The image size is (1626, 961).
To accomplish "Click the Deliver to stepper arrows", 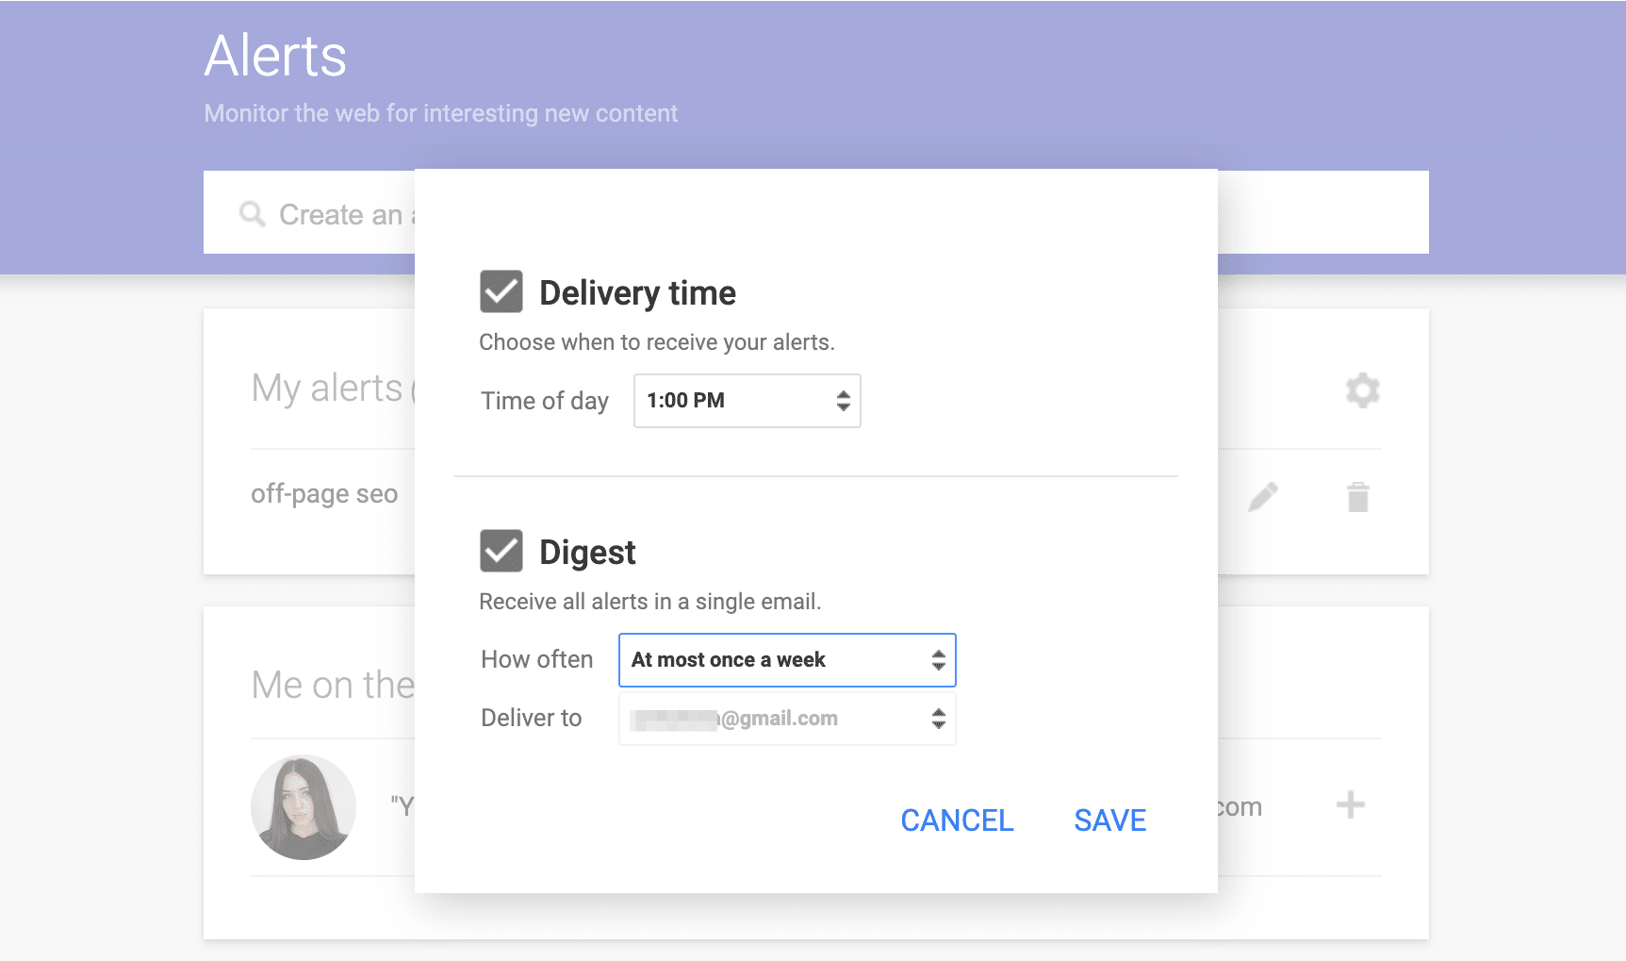I will (x=938, y=718).
